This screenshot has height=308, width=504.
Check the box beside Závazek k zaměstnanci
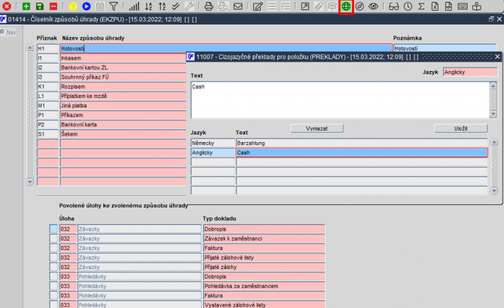pos(54,238)
